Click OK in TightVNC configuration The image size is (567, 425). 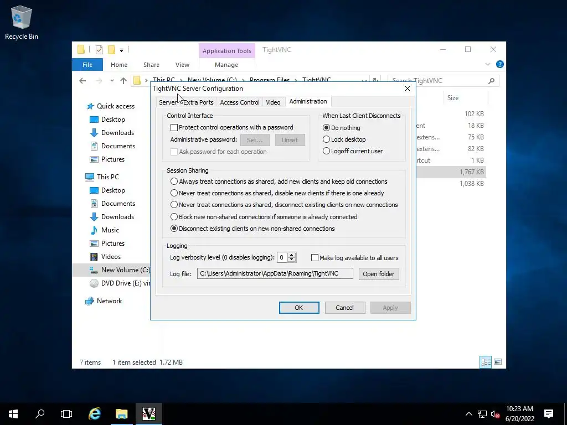tap(299, 308)
